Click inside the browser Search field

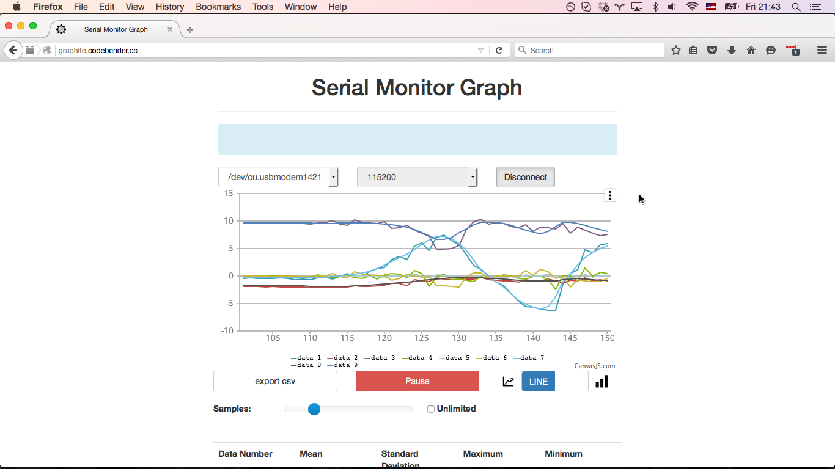589,50
